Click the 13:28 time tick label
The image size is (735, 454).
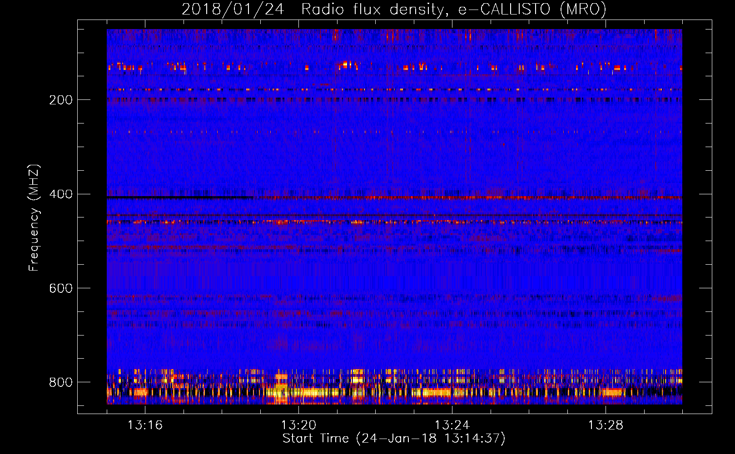(x=606, y=425)
